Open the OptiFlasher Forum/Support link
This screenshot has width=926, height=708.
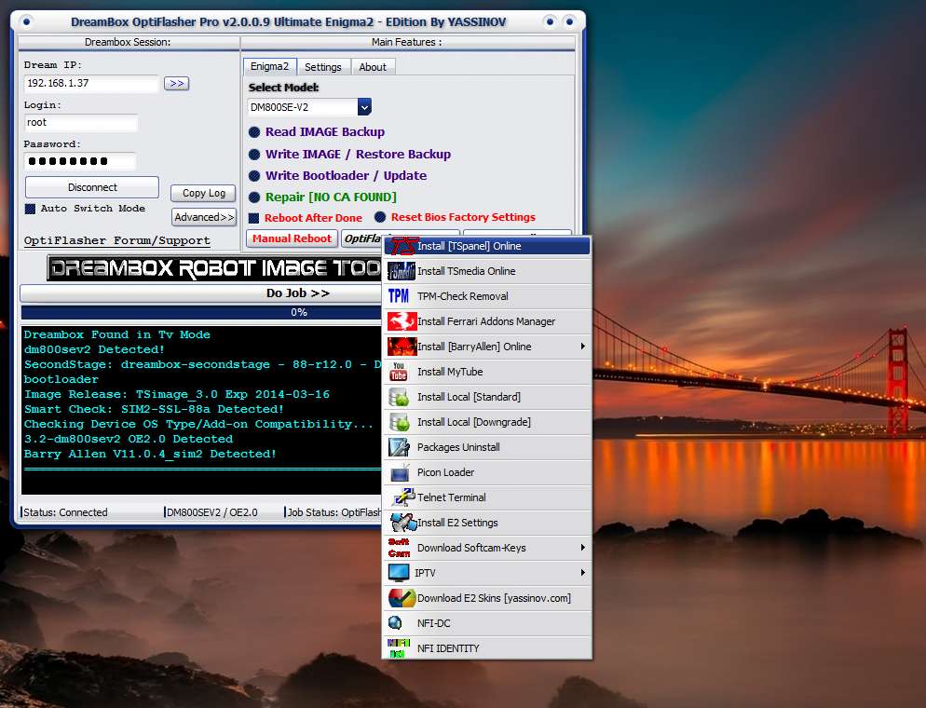click(x=117, y=240)
